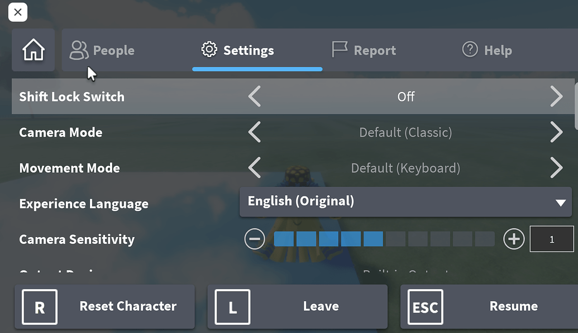The image size is (578, 333).
Task: Click the Camera Sensitivity value input field
Action: click(x=552, y=239)
